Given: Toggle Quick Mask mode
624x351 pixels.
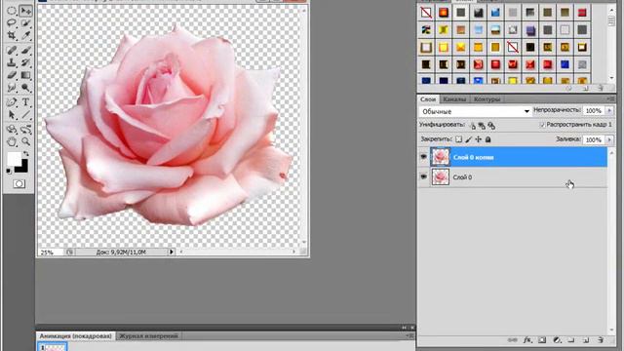Looking at the screenshot, I should click(19, 184).
